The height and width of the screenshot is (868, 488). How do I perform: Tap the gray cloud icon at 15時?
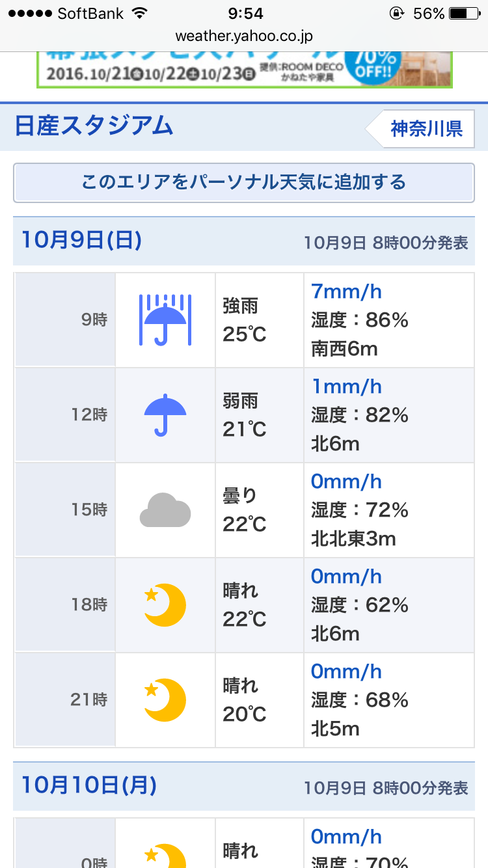point(165,509)
